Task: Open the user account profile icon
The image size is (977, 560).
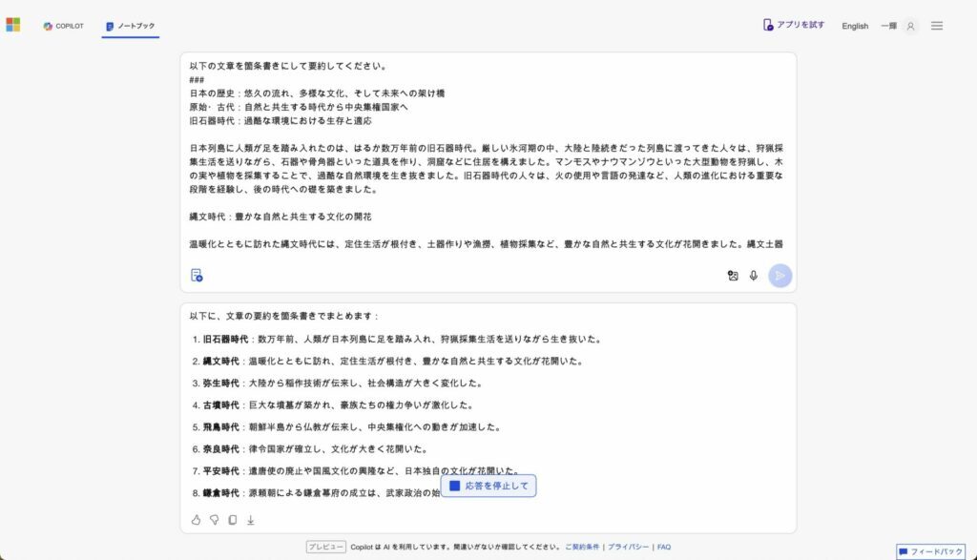Action: pyautogui.click(x=910, y=26)
